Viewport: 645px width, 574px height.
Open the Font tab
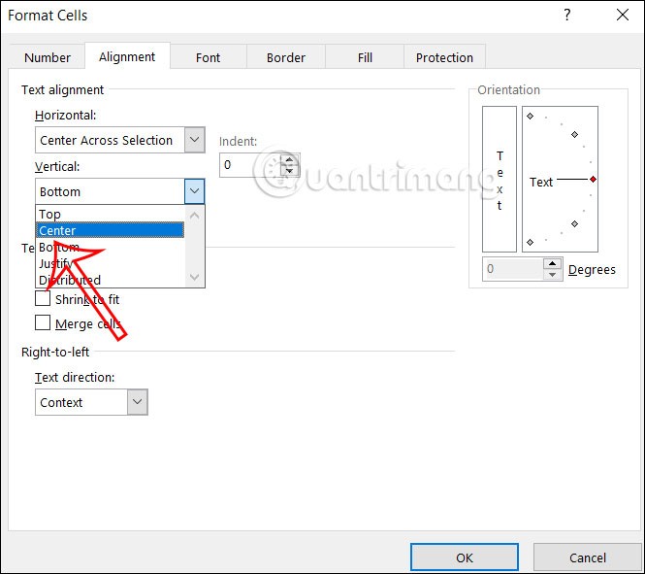click(x=209, y=57)
